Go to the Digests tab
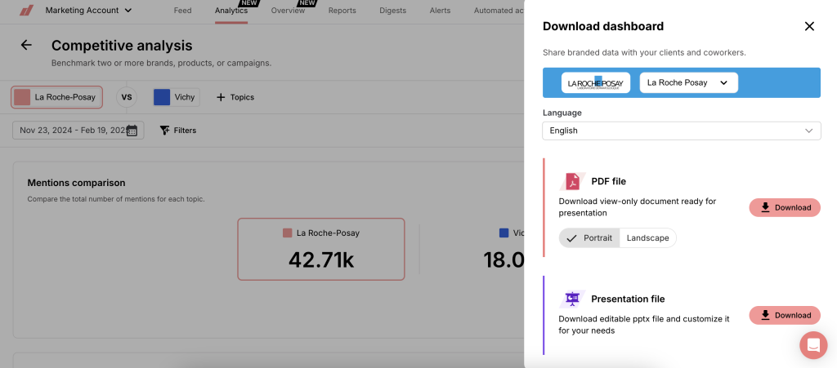The width and height of the screenshot is (837, 368). tap(392, 10)
